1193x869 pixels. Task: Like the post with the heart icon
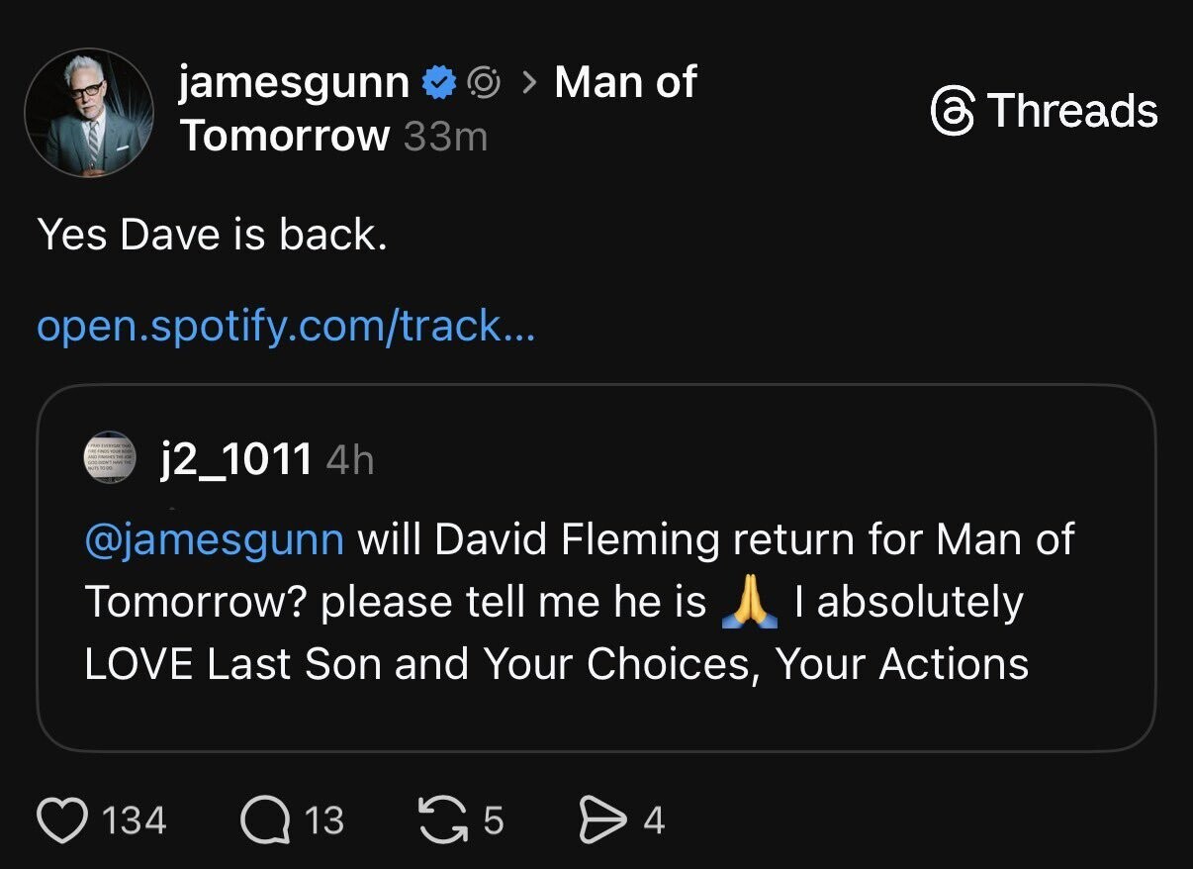pyautogui.click(x=63, y=821)
